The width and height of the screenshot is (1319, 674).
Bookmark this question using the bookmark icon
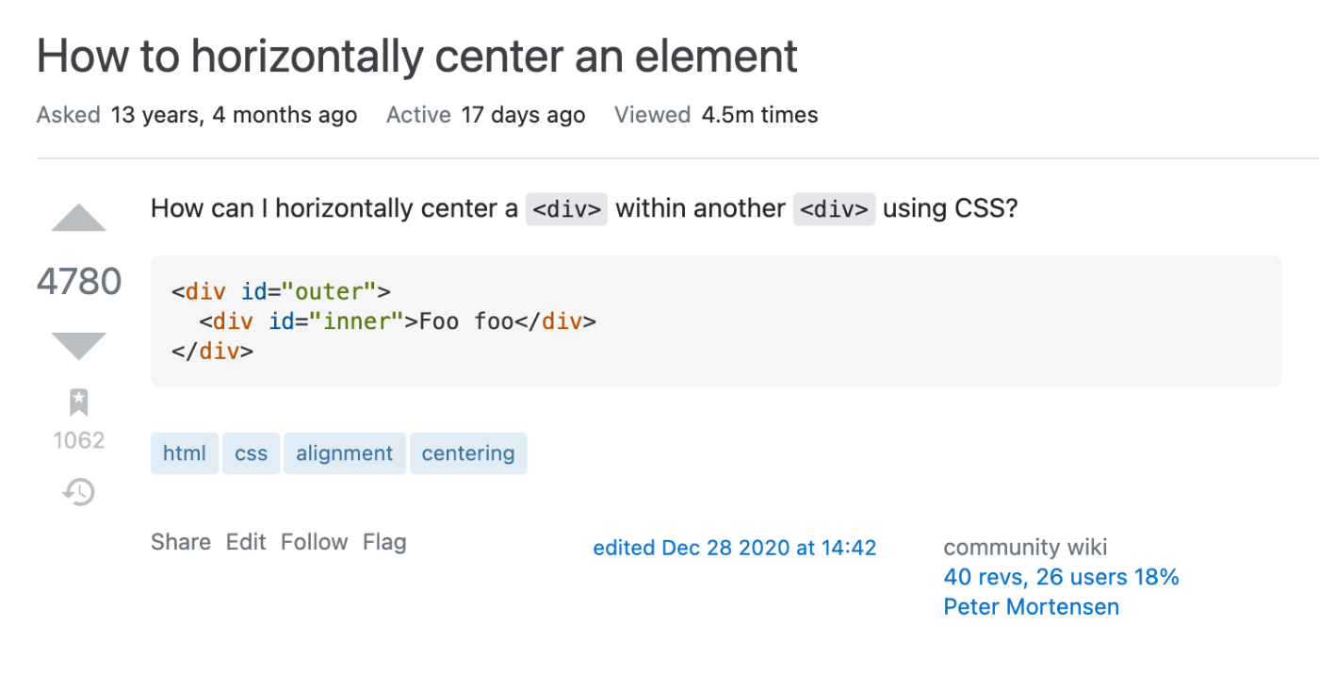coord(79,403)
